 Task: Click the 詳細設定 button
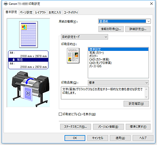click(138, 29)
